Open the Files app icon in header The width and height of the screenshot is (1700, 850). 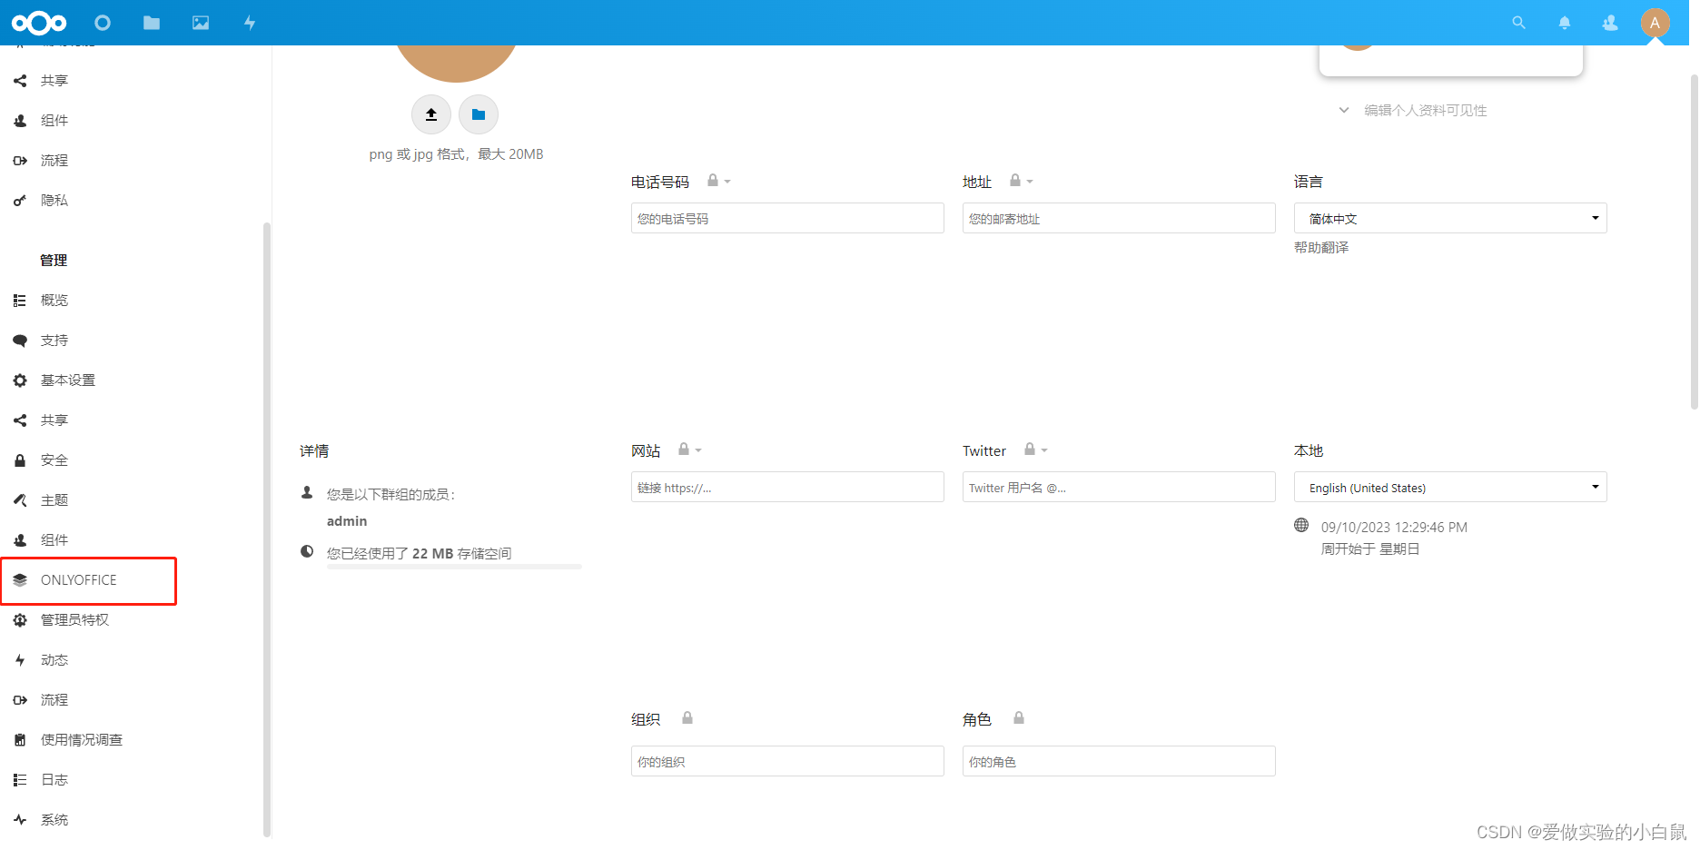click(x=152, y=23)
